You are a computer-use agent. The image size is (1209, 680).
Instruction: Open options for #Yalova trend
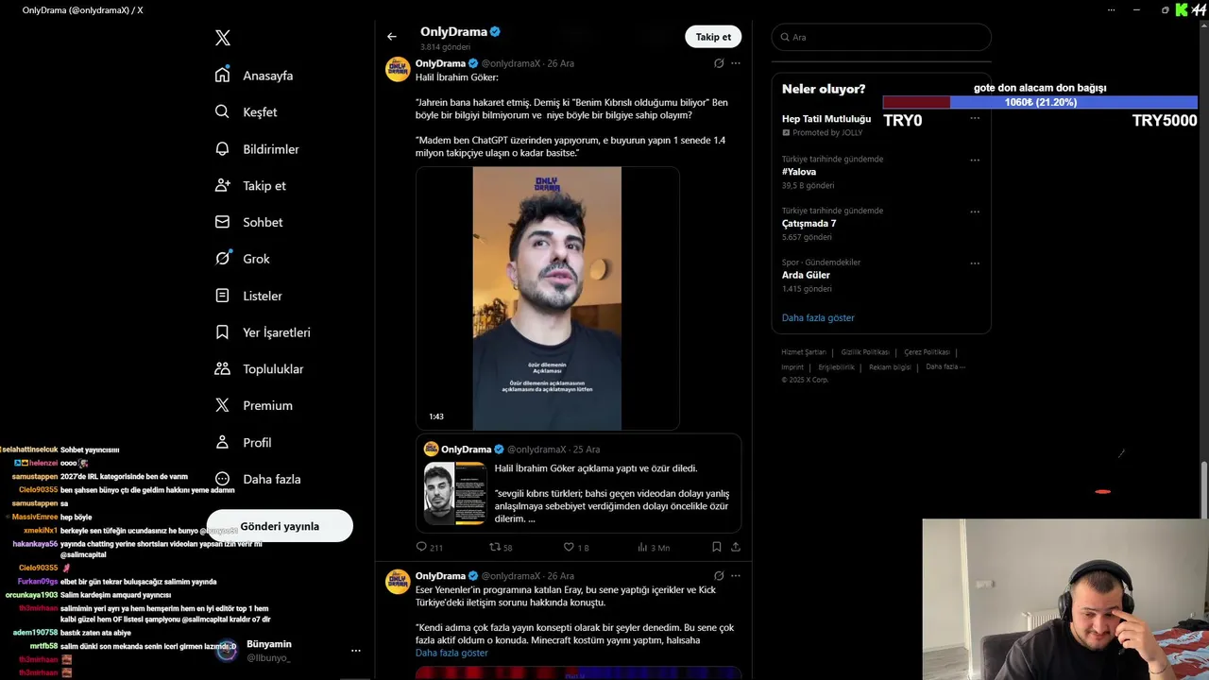[975, 160]
